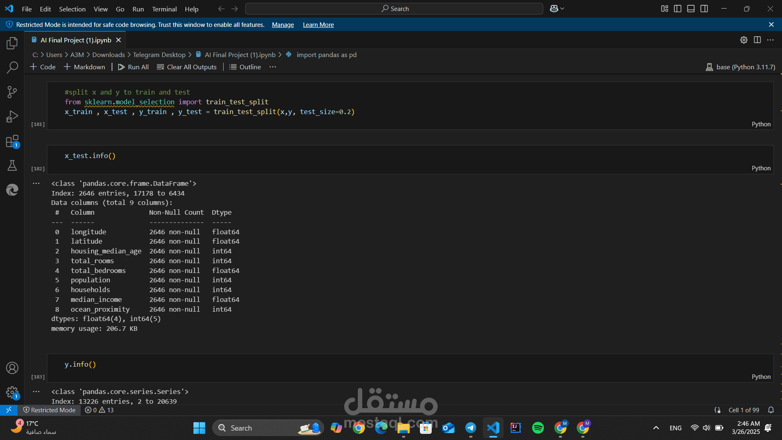The height and width of the screenshot is (440, 782).
Task: Toggle Primary Side Bar layout button
Action: pyautogui.click(x=678, y=9)
